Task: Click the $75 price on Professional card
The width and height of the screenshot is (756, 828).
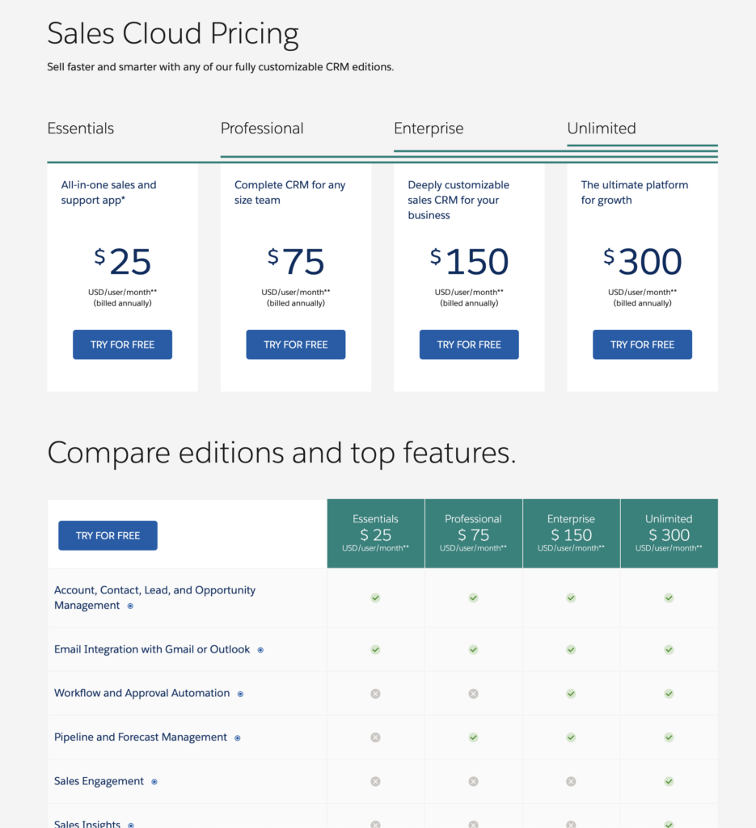Action: [x=296, y=261]
